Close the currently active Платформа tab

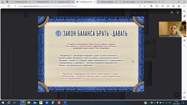[95, 2]
